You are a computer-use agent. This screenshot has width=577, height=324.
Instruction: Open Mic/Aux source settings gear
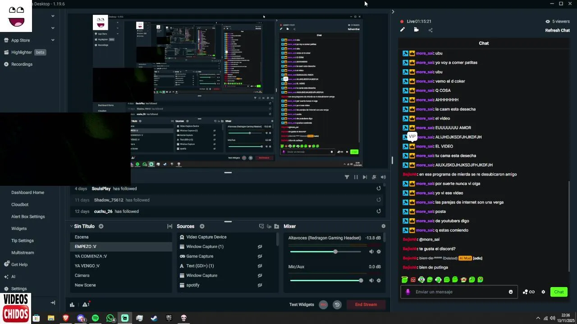[379, 280]
